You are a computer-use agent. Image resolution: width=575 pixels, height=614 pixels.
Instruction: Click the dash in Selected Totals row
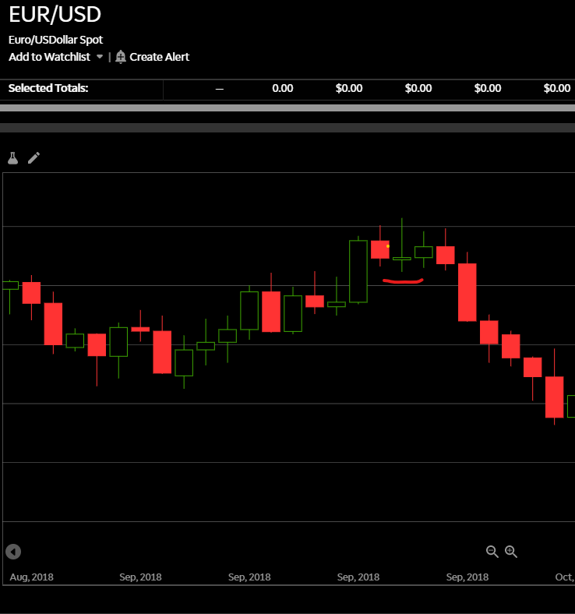pos(220,90)
